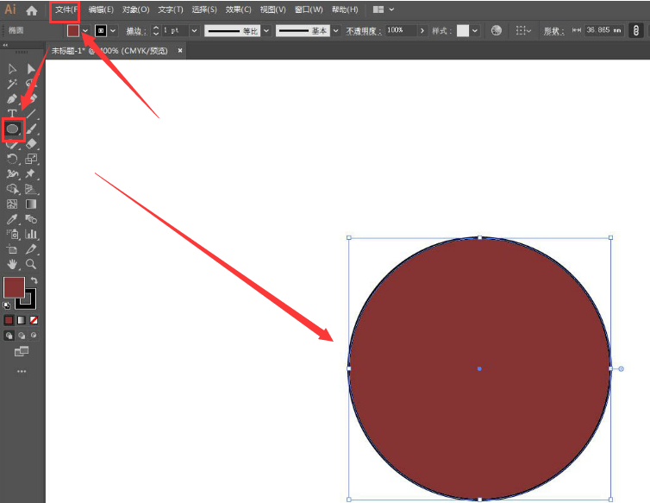Viewport: 650px width, 503px height.
Task: Click Change Screen Mode icon
Action: 22,351
